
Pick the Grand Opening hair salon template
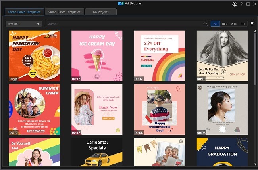point(222,56)
